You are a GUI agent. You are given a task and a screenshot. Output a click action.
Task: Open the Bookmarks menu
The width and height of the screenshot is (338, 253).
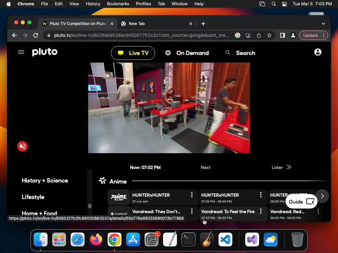click(118, 4)
